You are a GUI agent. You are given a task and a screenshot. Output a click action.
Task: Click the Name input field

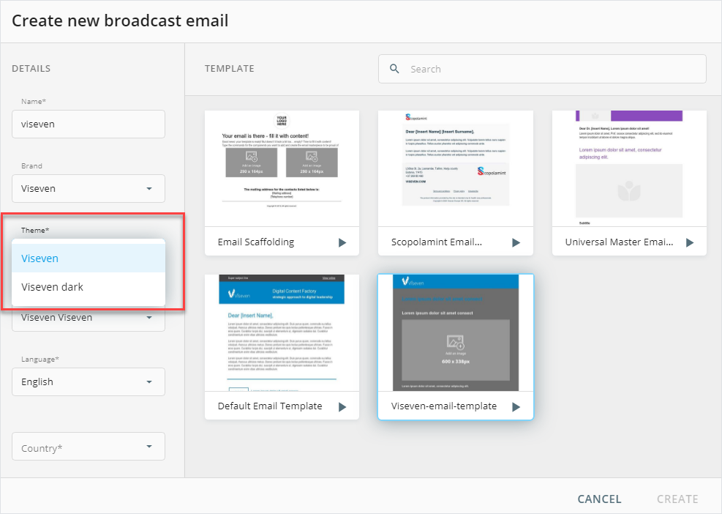pos(89,124)
